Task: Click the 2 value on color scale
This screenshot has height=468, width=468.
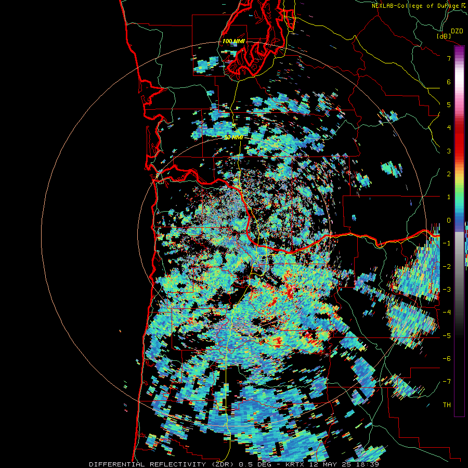Action: [449, 174]
